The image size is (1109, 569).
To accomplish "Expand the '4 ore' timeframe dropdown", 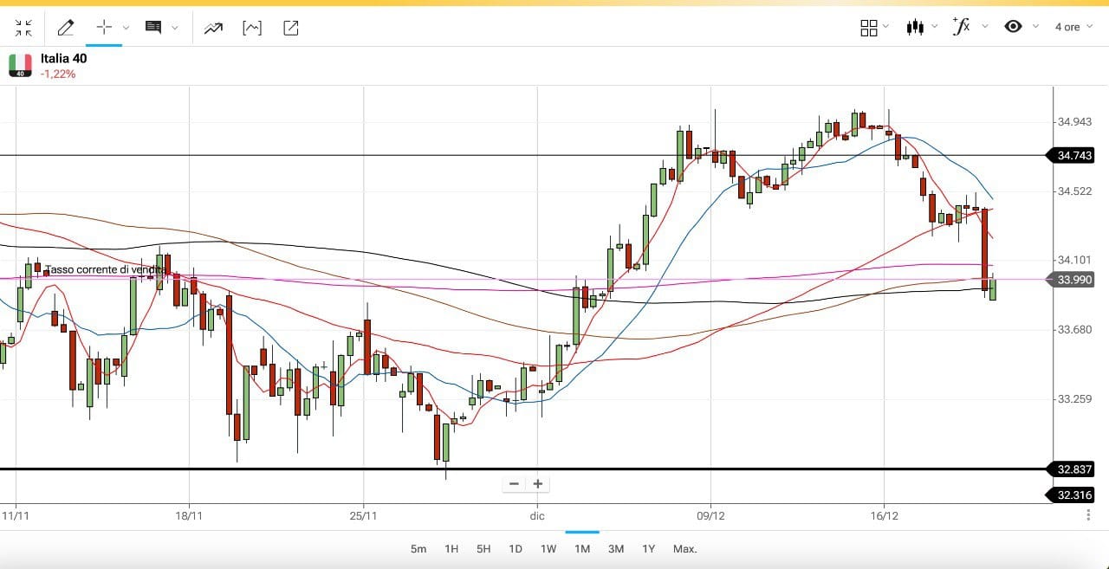I will click(1073, 27).
